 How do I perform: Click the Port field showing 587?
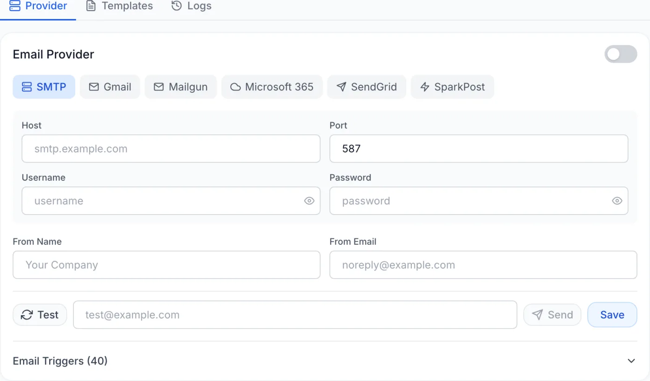(x=479, y=149)
